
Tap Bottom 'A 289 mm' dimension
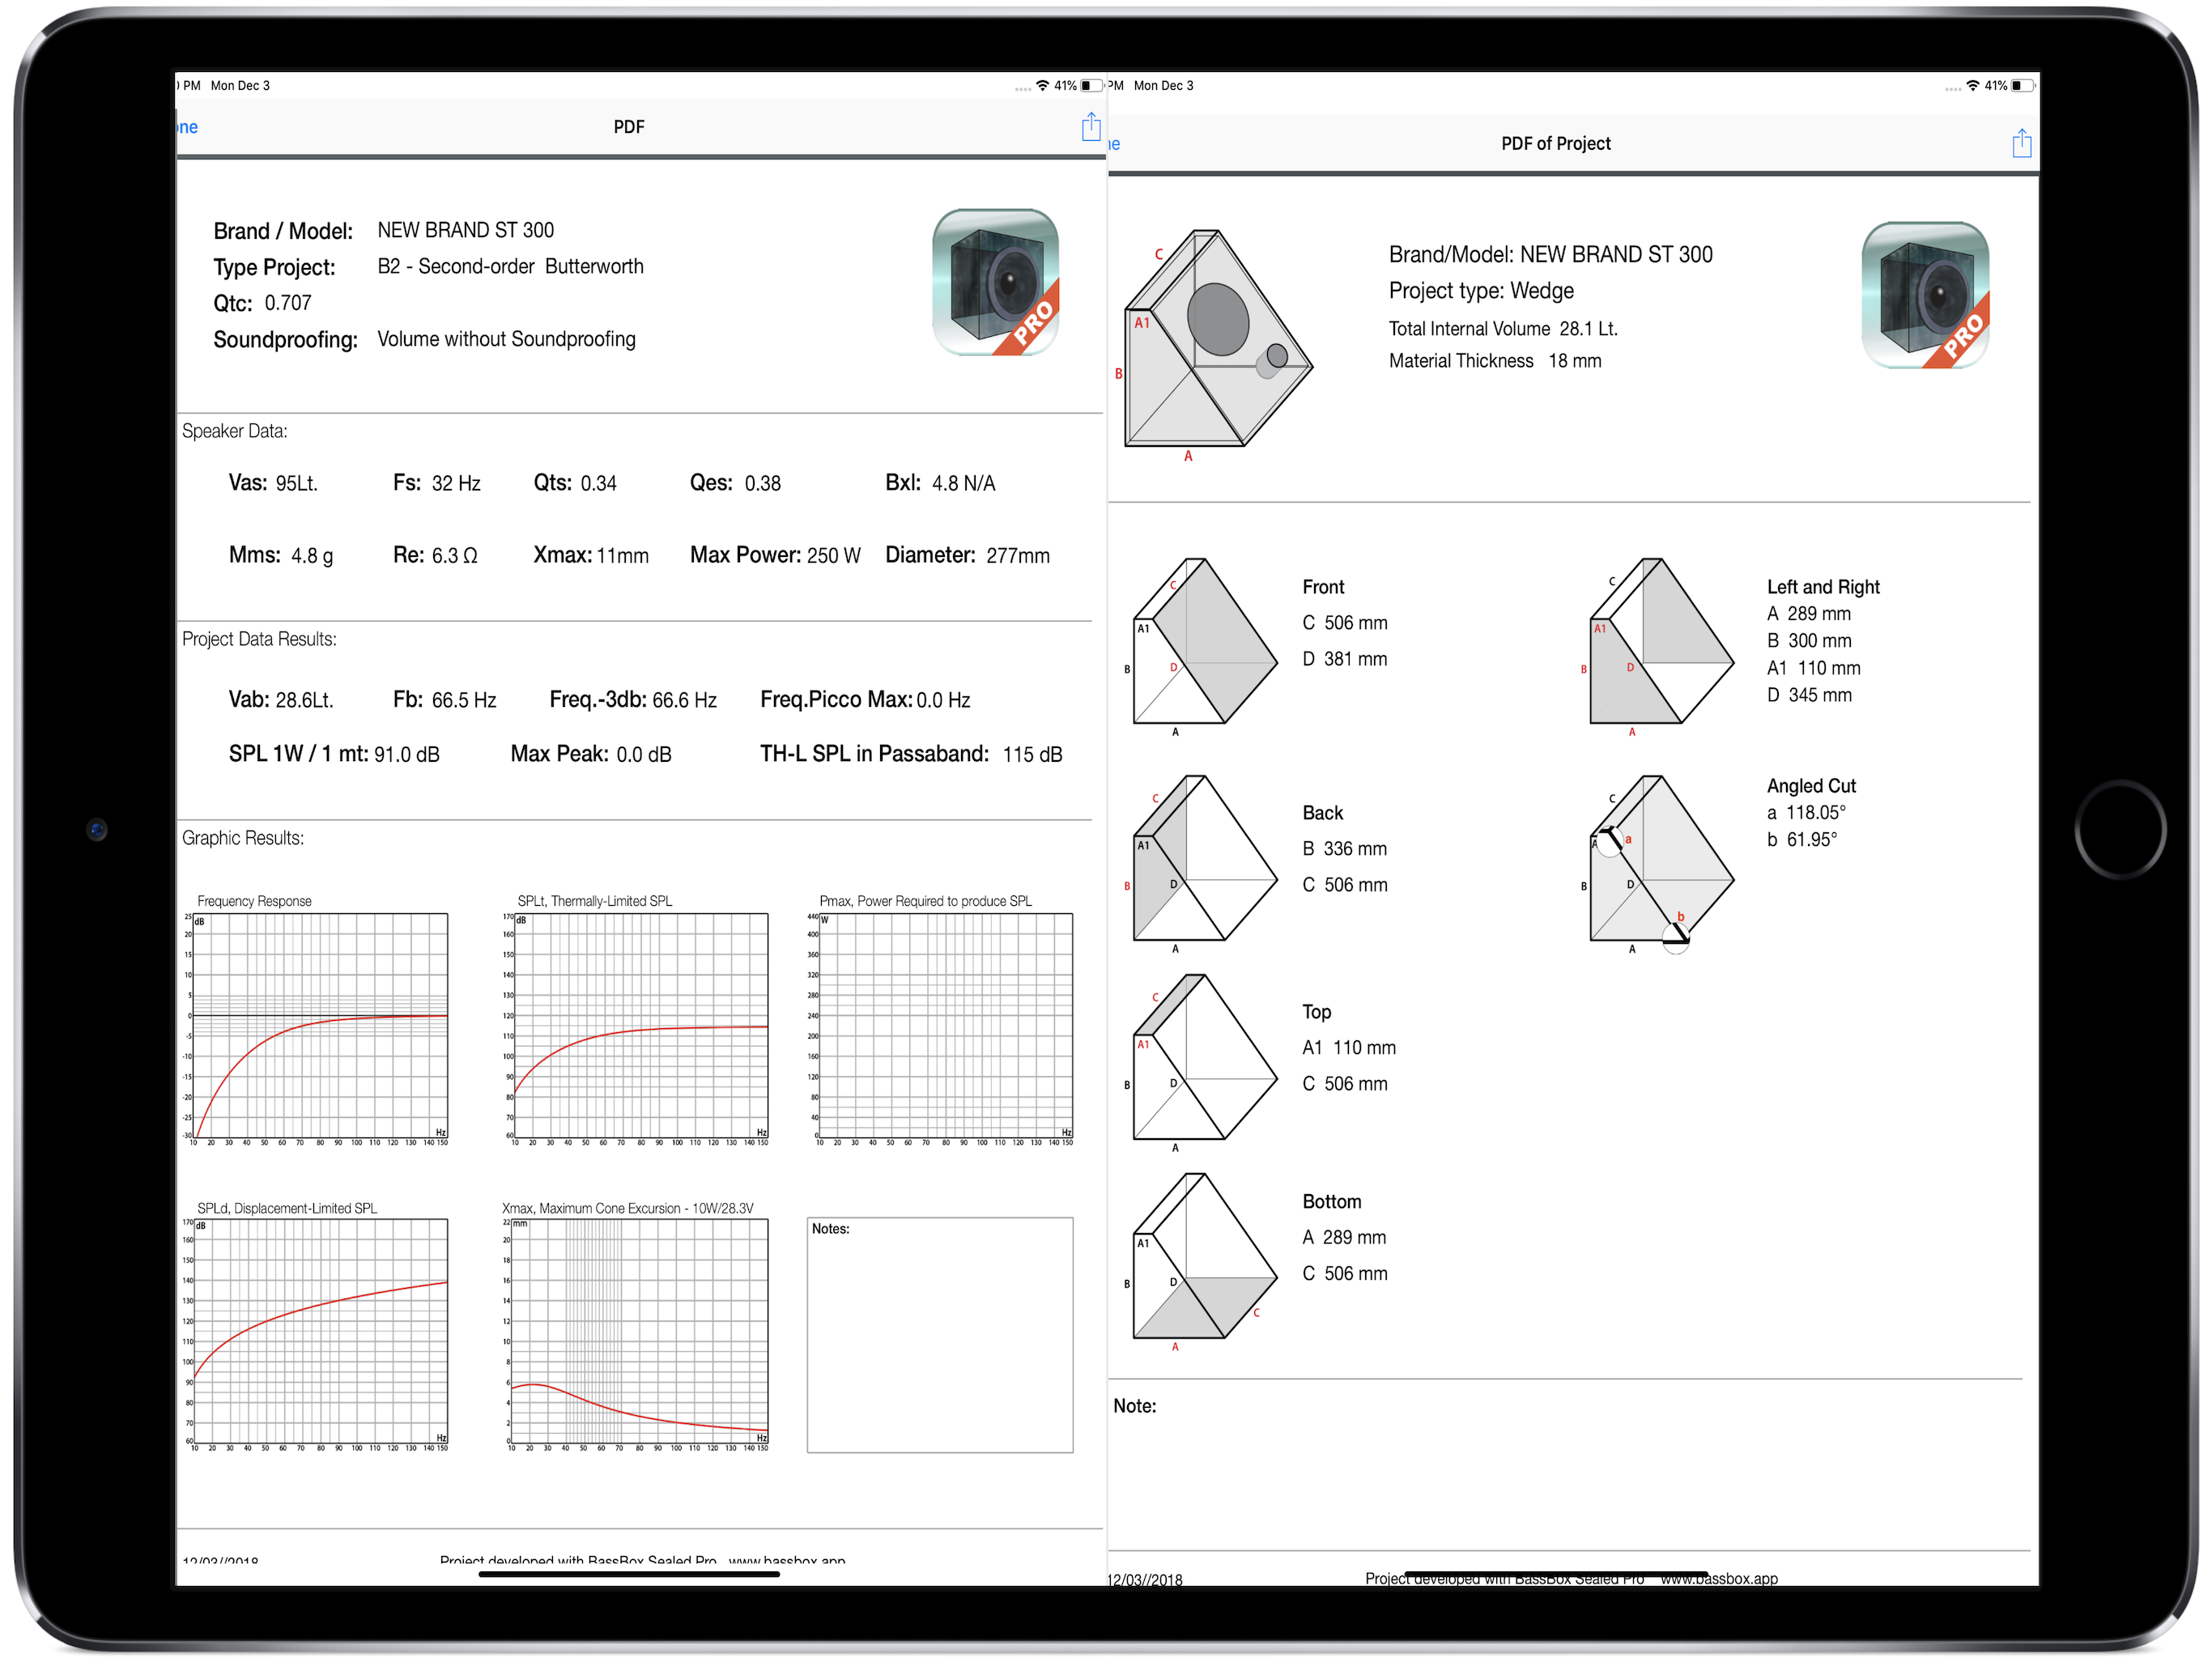pyautogui.click(x=1344, y=1238)
